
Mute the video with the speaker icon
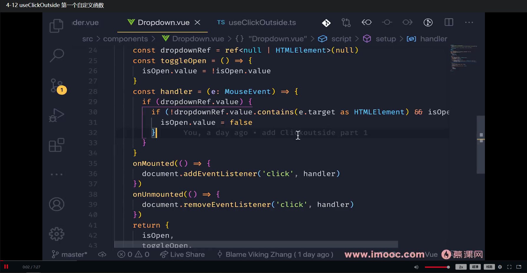416,267
